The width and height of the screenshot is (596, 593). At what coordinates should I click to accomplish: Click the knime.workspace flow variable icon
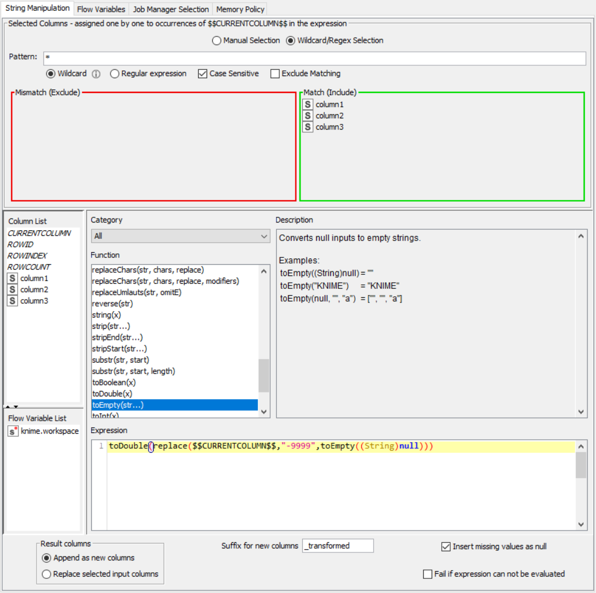(12, 431)
